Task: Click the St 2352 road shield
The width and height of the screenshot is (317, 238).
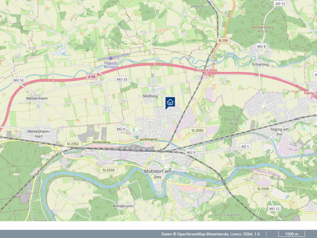Action: point(73,144)
